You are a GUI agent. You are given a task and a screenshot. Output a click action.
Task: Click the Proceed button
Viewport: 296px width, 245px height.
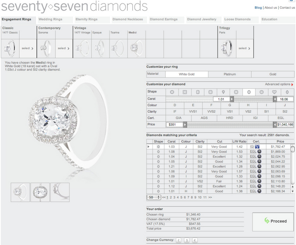coord(273,222)
